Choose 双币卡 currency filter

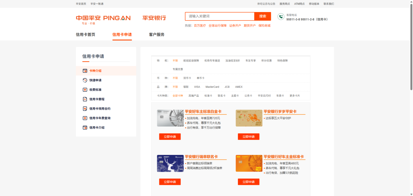pyautogui.click(x=187, y=78)
